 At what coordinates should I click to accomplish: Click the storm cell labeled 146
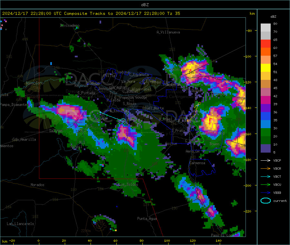coord(192,72)
